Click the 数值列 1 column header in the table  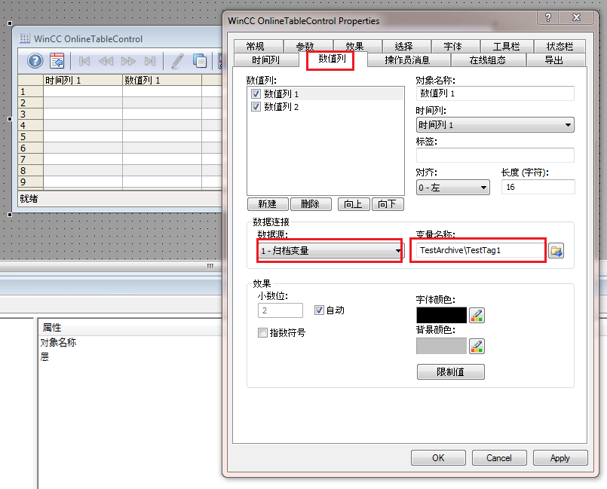162,80
